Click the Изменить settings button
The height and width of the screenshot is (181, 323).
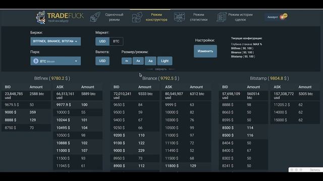click(x=205, y=51)
